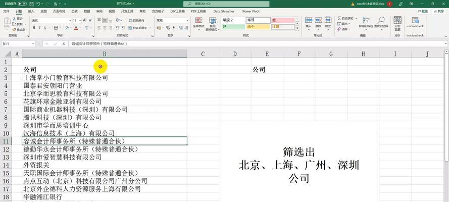Click Increase Font Size icon

point(84,20)
